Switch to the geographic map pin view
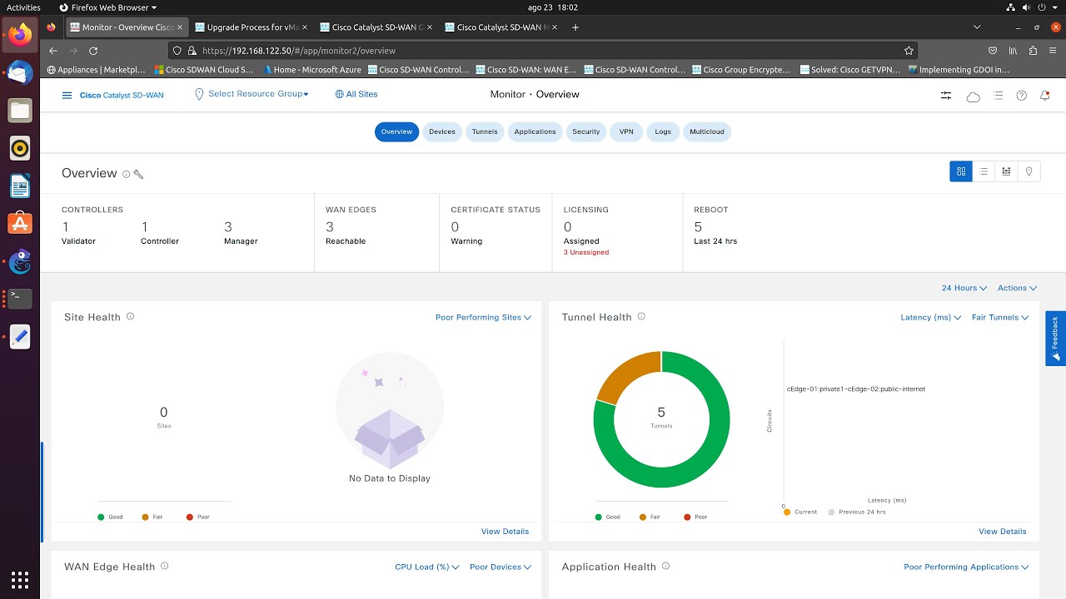 (x=1029, y=171)
